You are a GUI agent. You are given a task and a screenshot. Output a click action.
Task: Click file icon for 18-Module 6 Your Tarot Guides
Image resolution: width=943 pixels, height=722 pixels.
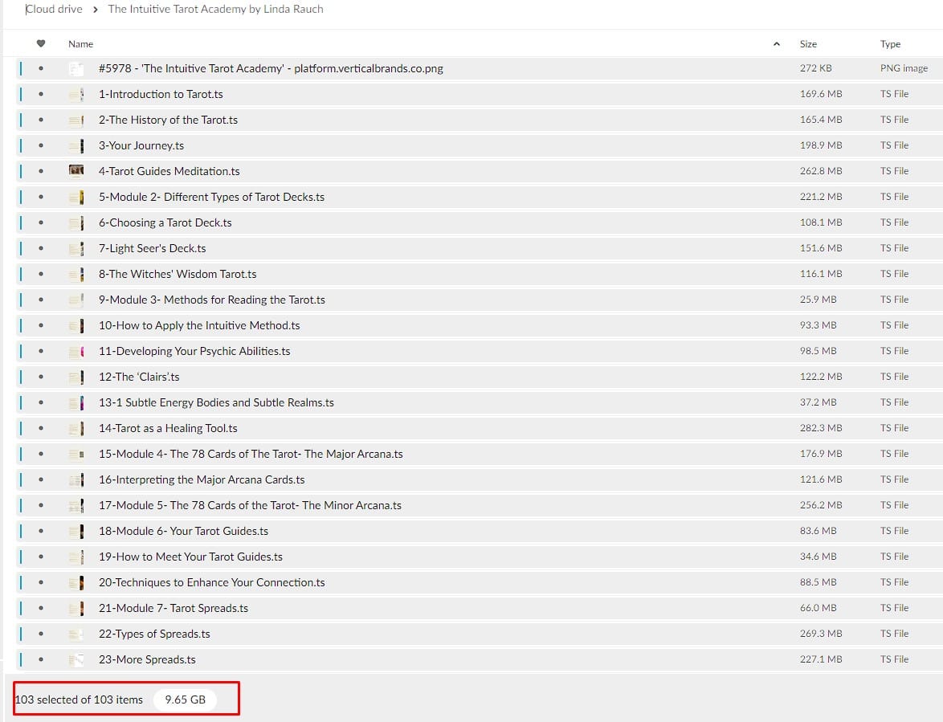coord(76,531)
